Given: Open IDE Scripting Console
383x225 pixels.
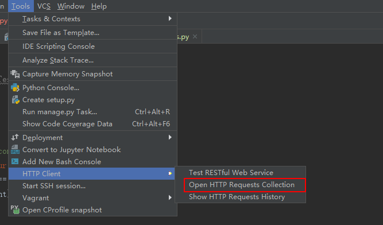Looking at the screenshot, I should point(93,46).
